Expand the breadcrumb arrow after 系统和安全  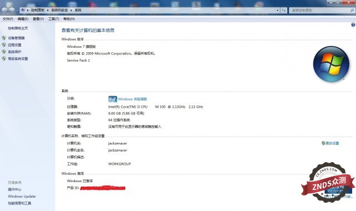(x=71, y=10)
